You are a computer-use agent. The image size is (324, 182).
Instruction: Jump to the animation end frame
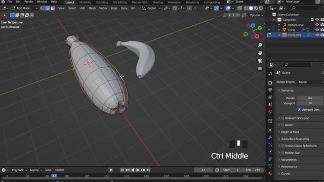click(148, 170)
